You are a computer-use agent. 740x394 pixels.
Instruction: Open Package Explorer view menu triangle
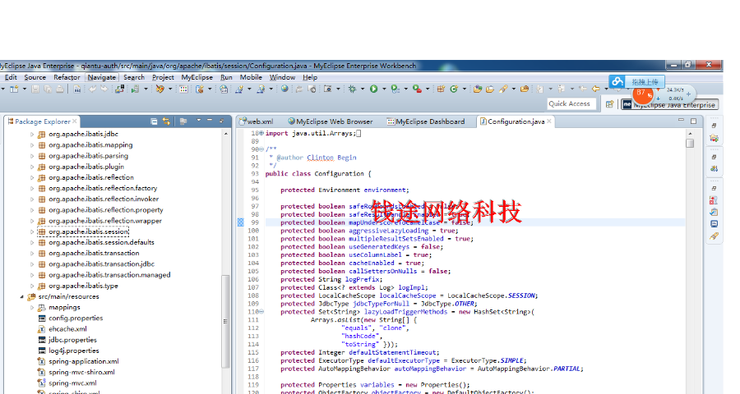pyautogui.click(x=199, y=121)
